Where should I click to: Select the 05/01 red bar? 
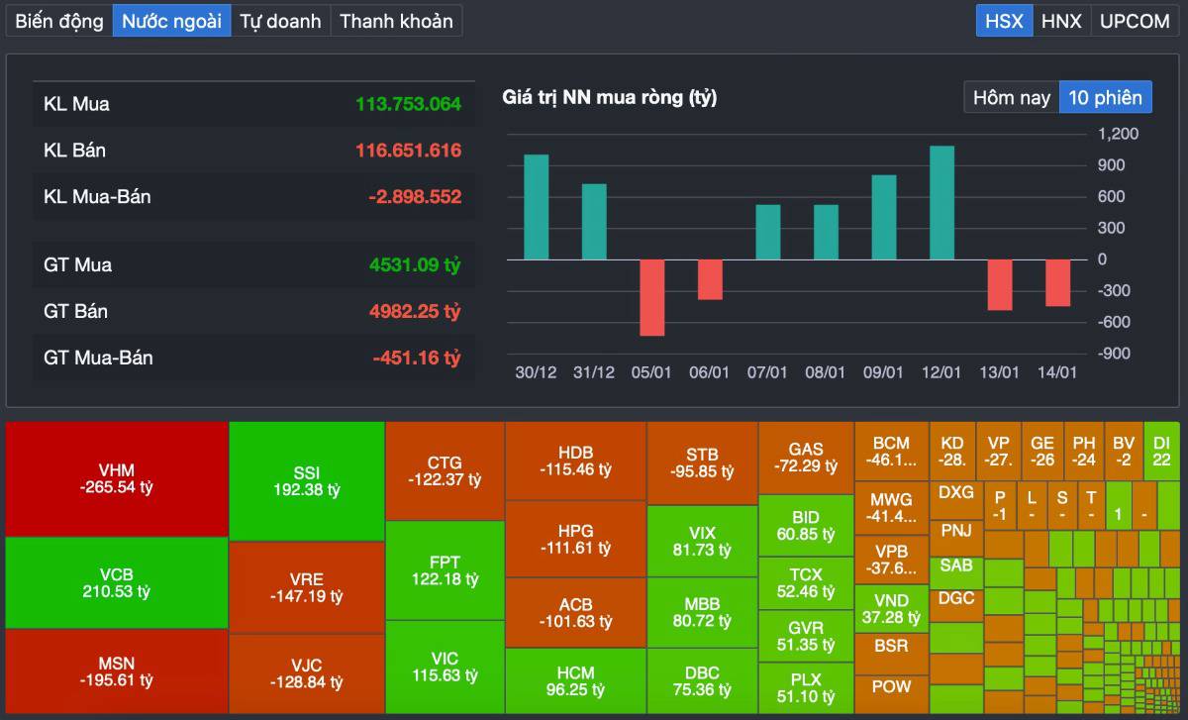click(x=651, y=298)
